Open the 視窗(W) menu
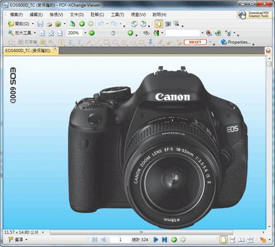 coord(138,15)
